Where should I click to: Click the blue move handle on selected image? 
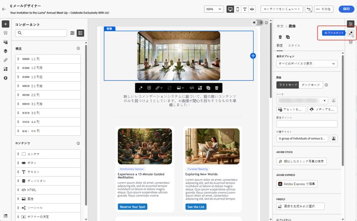click(253, 56)
